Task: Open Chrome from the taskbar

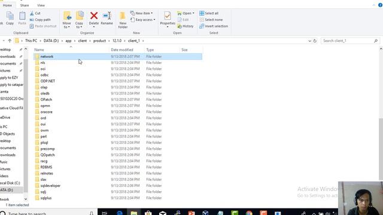Action: tap(249, 213)
